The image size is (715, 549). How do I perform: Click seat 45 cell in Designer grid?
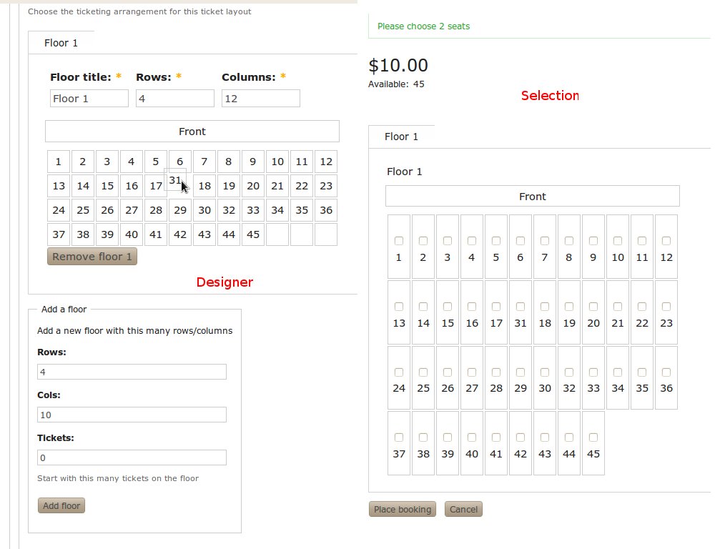coord(253,234)
